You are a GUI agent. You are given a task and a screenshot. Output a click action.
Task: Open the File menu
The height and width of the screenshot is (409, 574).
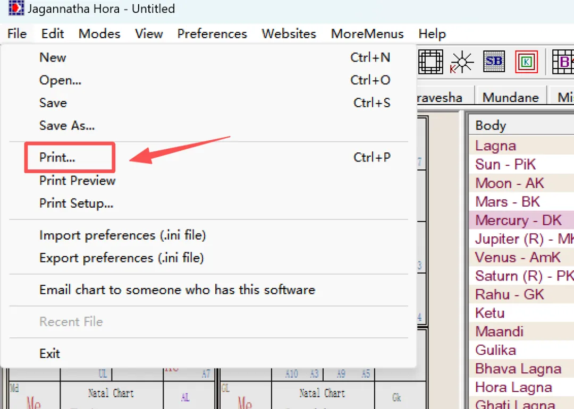coord(17,33)
